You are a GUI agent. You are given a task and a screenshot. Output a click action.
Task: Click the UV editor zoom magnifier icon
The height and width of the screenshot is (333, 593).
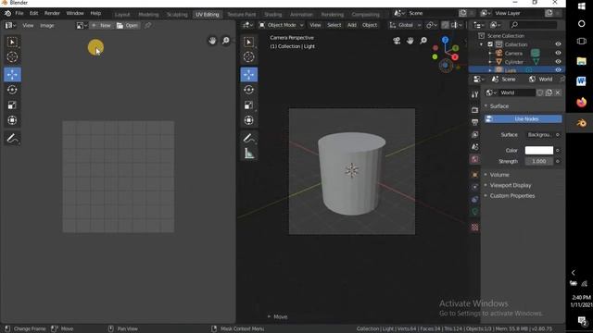coord(226,41)
